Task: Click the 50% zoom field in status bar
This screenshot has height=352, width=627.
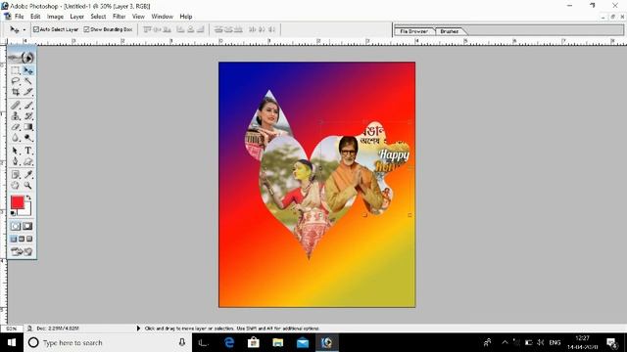Action: [x=12, y=329]
